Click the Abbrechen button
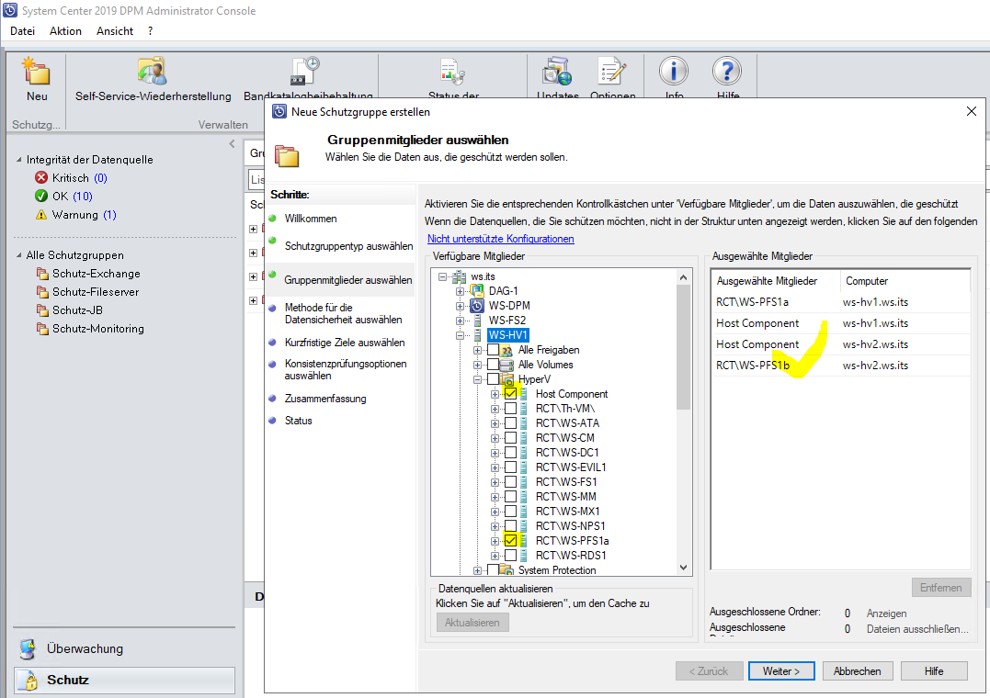This screenshot has width=990, height=698. (857, 670)
